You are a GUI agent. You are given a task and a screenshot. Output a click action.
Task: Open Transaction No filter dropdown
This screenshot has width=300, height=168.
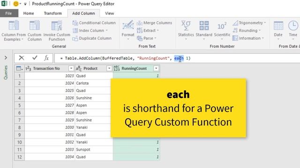[71, 69]
